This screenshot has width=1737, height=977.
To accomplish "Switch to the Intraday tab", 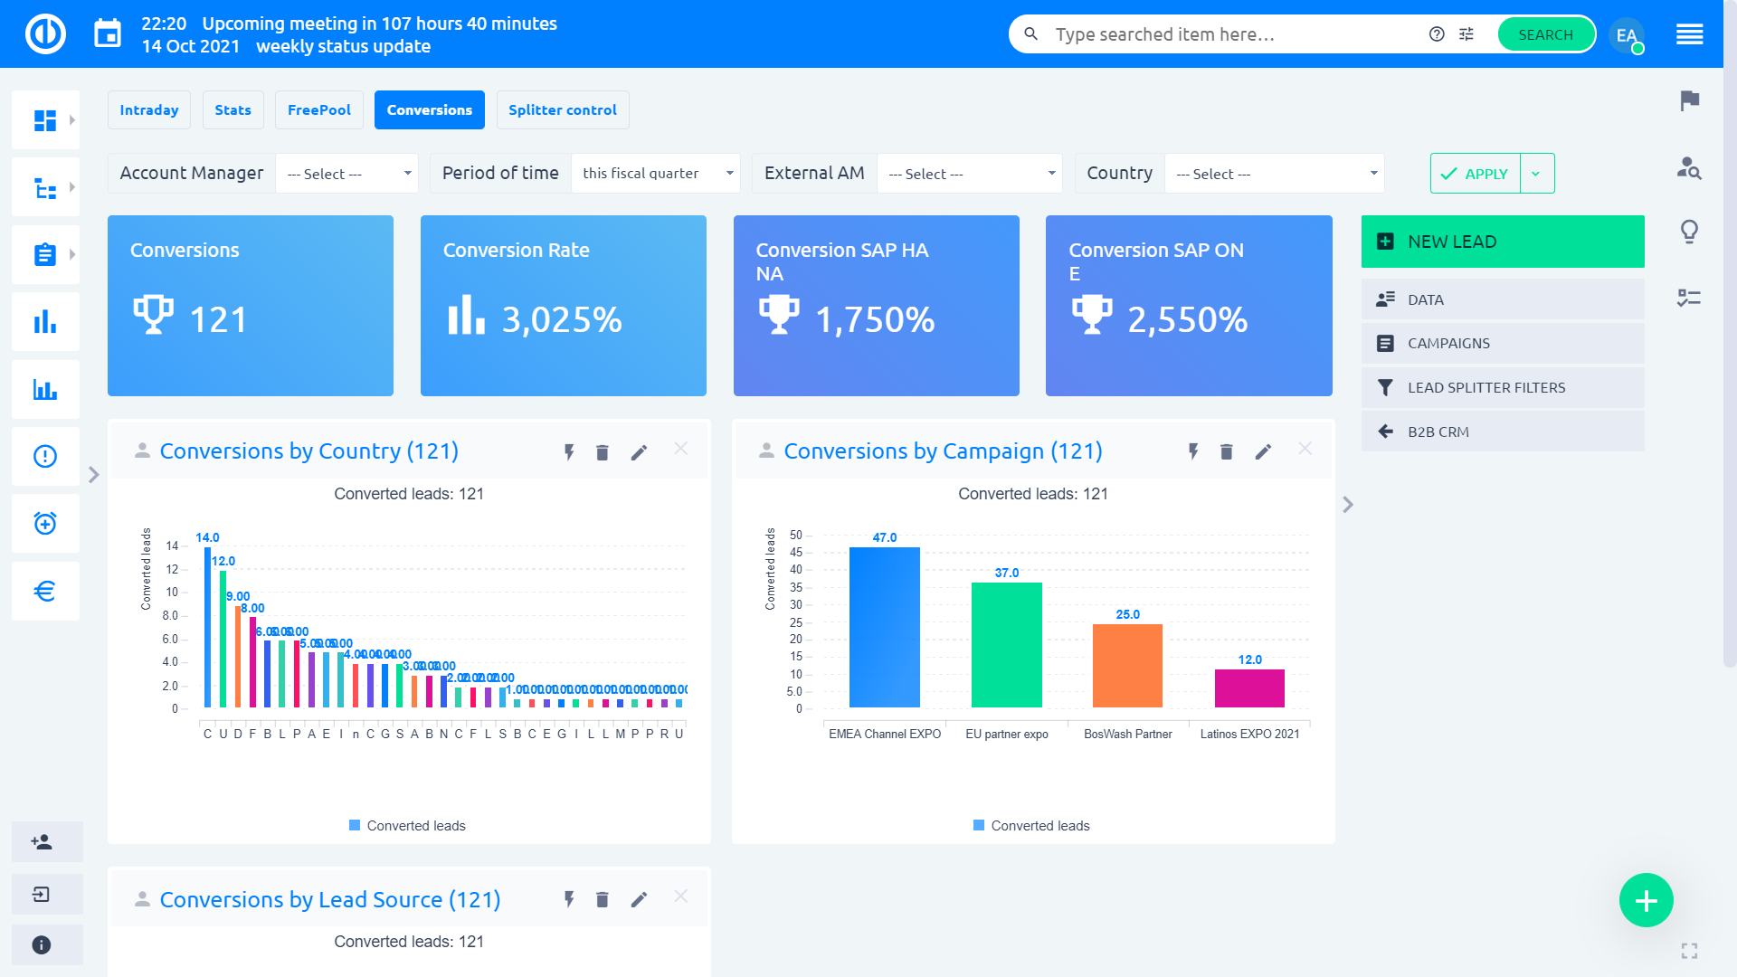I will [149, 110].
